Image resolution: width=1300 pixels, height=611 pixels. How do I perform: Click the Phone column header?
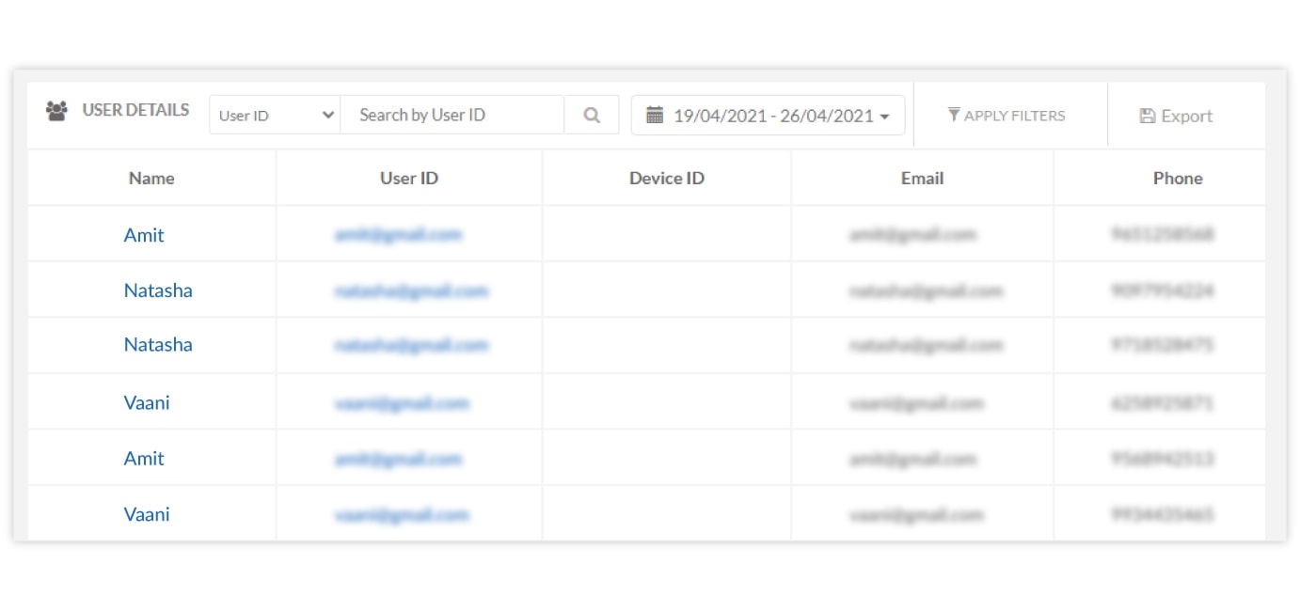[x=1178, y=178]
